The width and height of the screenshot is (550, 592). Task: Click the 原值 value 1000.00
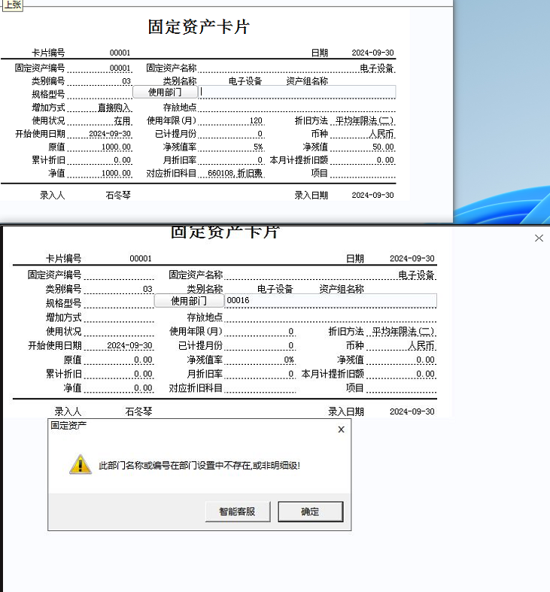point(116,147)
